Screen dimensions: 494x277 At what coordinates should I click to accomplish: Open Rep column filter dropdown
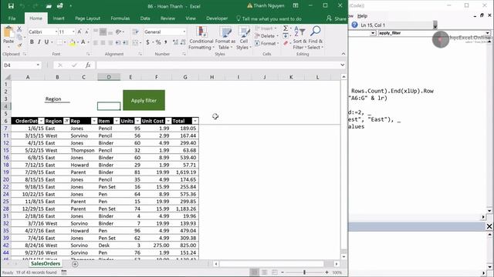point(94,121)
